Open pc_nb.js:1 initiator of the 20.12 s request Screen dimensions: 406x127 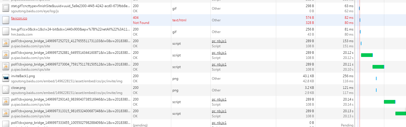click(219, 53)
